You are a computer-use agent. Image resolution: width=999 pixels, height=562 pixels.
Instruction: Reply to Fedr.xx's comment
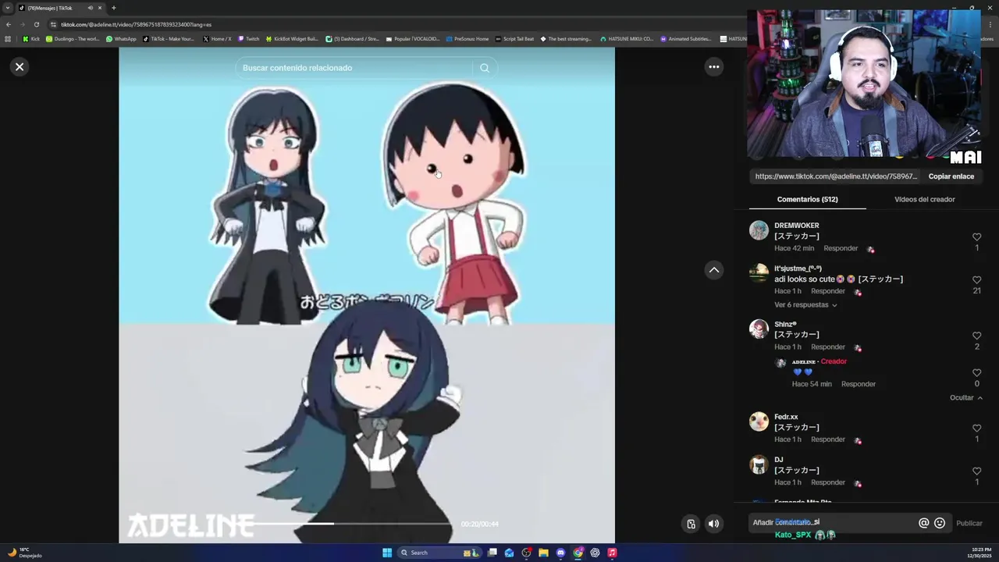click(x=827, y=439)
